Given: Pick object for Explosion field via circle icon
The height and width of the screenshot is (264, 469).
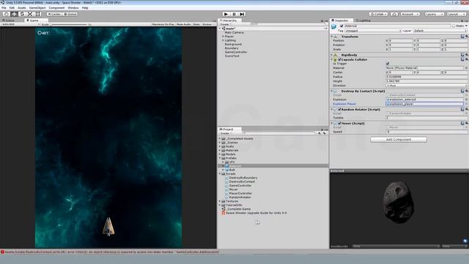Looking at the screenshot, I should coord(466,100).
